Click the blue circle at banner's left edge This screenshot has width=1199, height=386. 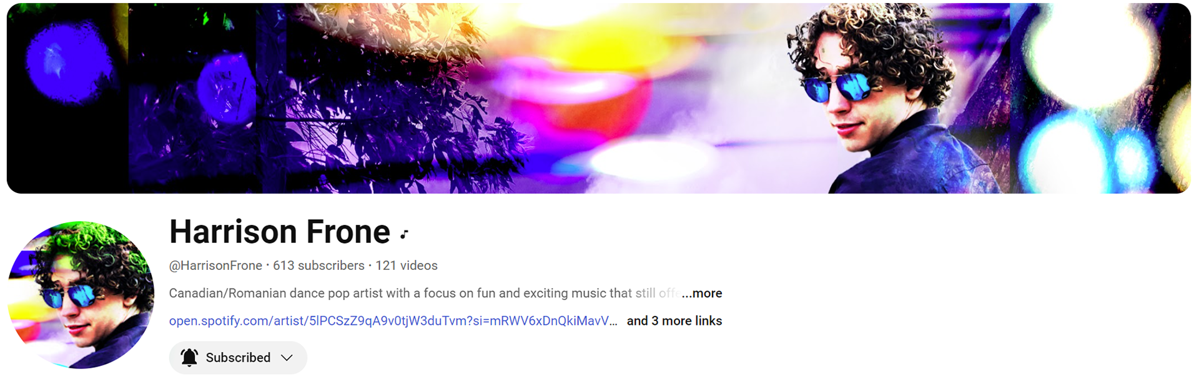click(69, 62)
